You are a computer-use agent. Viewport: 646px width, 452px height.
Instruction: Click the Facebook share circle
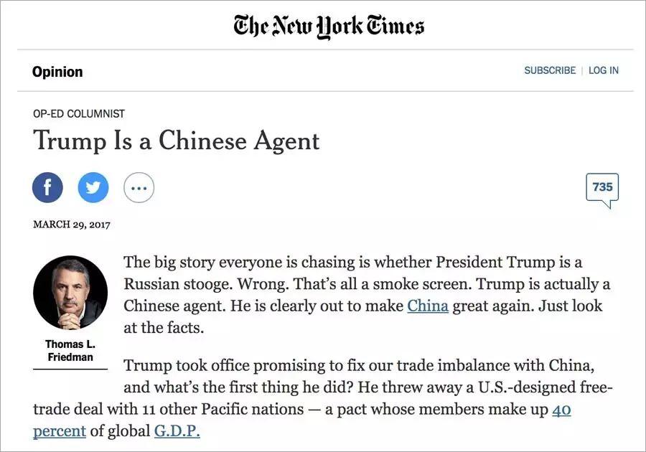click(x=47, y=187)
